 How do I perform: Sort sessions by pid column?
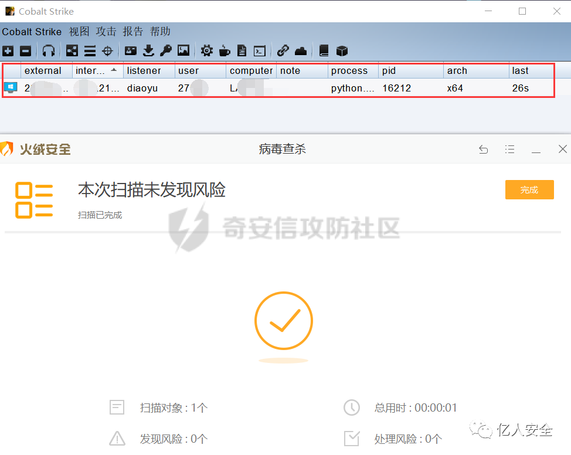click(x=411, y=71)
